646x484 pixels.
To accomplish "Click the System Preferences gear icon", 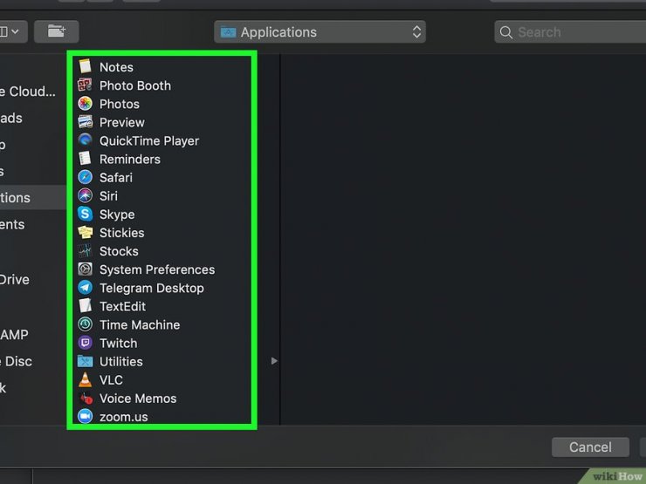I will (x=85, y=269).
